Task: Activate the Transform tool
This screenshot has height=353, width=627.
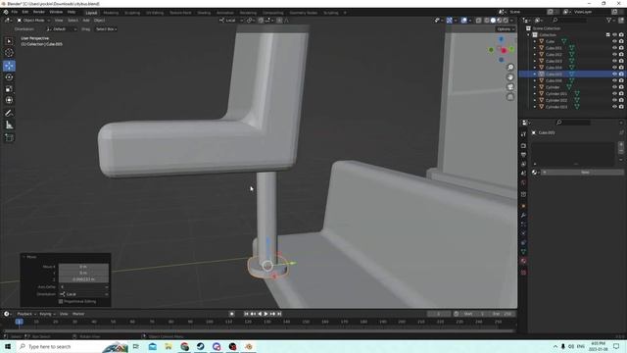Action: pyautogui.click(x=9, y=100)
